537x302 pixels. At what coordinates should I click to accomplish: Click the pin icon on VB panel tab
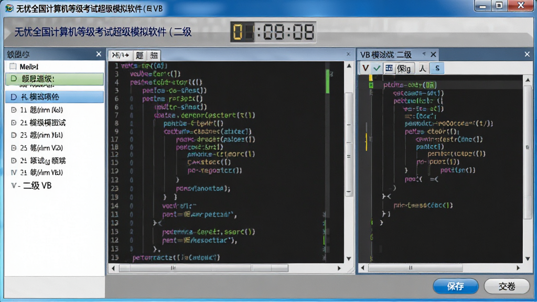coord(424,54)
